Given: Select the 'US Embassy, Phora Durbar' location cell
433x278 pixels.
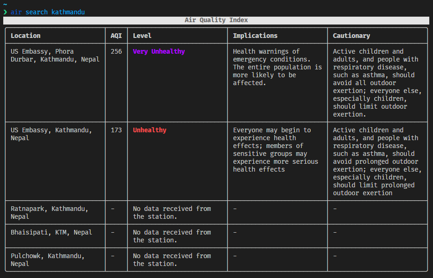Looking at the screenshot, I should (x=55, y=56).
